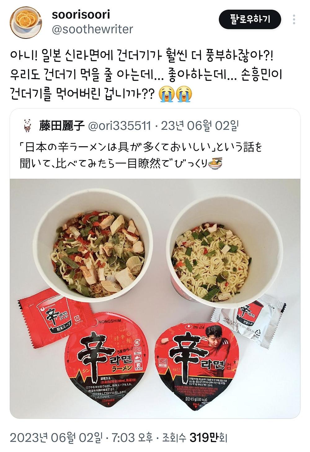Click the left cup with more toppings

point(97,245)
